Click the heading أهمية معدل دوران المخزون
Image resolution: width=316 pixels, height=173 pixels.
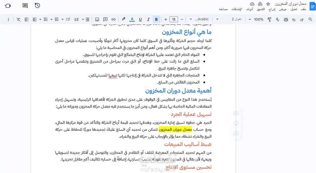(x=178, y=91)
